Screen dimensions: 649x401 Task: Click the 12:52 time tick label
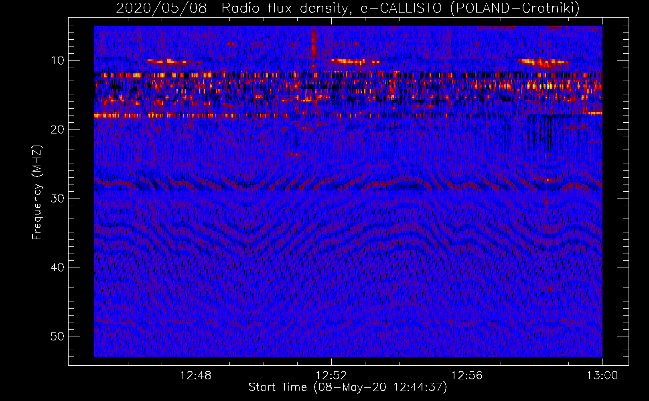pos(331,376)
